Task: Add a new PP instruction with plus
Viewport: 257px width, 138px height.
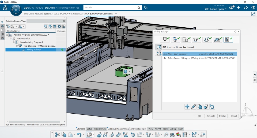Action: (187, 107)
